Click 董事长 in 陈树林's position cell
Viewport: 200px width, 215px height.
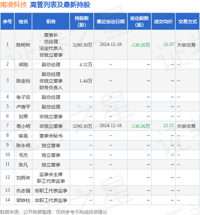(x=51, y=35)
